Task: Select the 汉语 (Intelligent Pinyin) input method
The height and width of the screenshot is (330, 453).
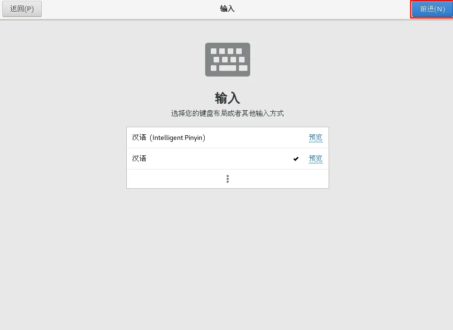Action: point(228,138)
